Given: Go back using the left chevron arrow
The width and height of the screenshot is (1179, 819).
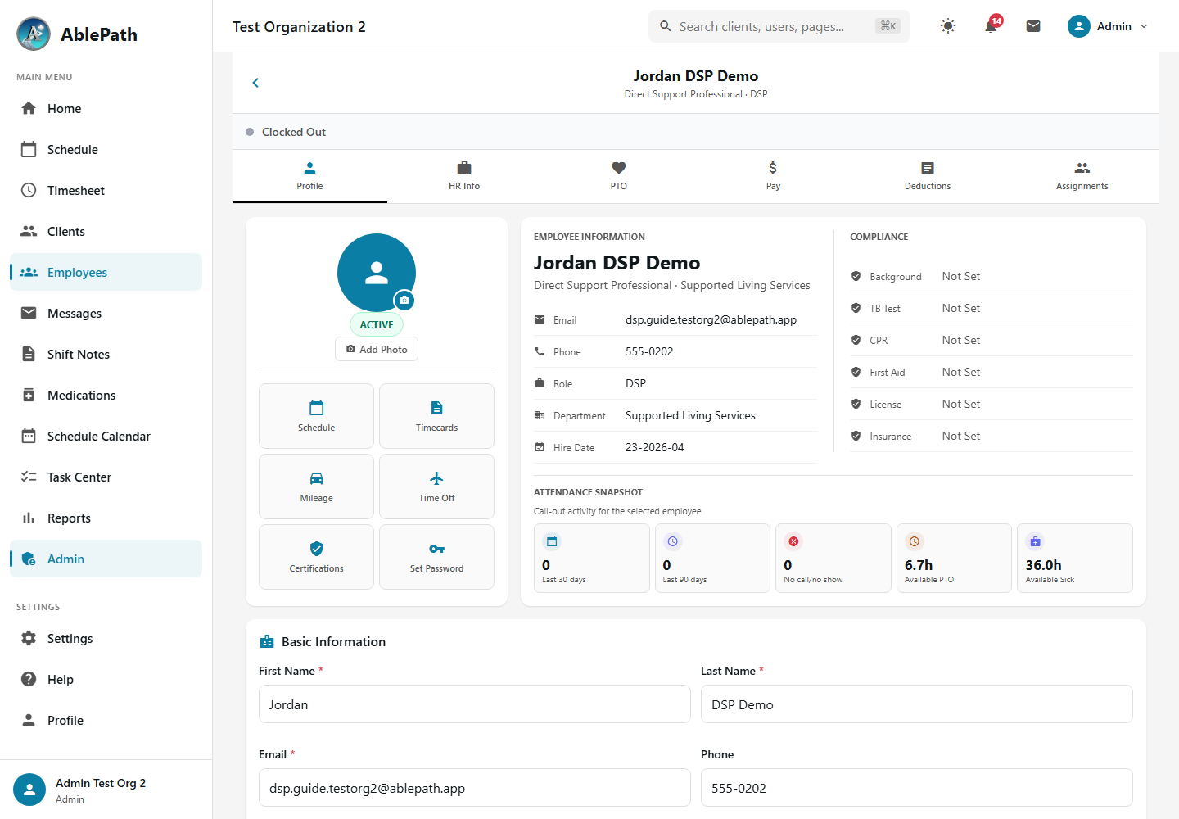Looking at the screenshot, I should tap(255, 83).
